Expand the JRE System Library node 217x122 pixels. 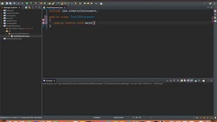click(x=4, y=28)
